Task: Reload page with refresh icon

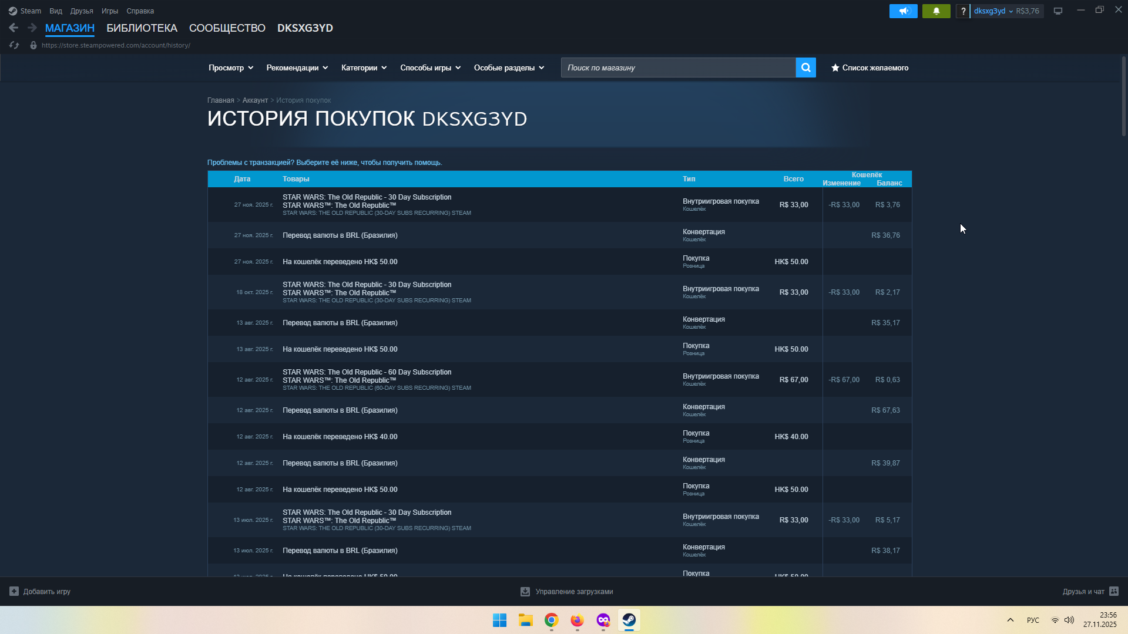Action: (14, 45)
